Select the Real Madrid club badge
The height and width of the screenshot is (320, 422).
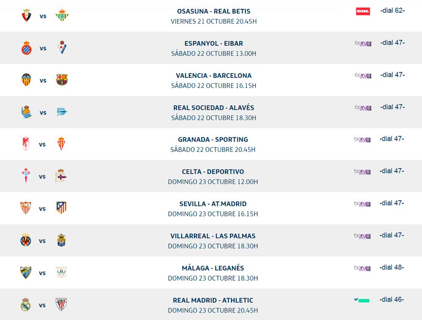coord(26,304)
